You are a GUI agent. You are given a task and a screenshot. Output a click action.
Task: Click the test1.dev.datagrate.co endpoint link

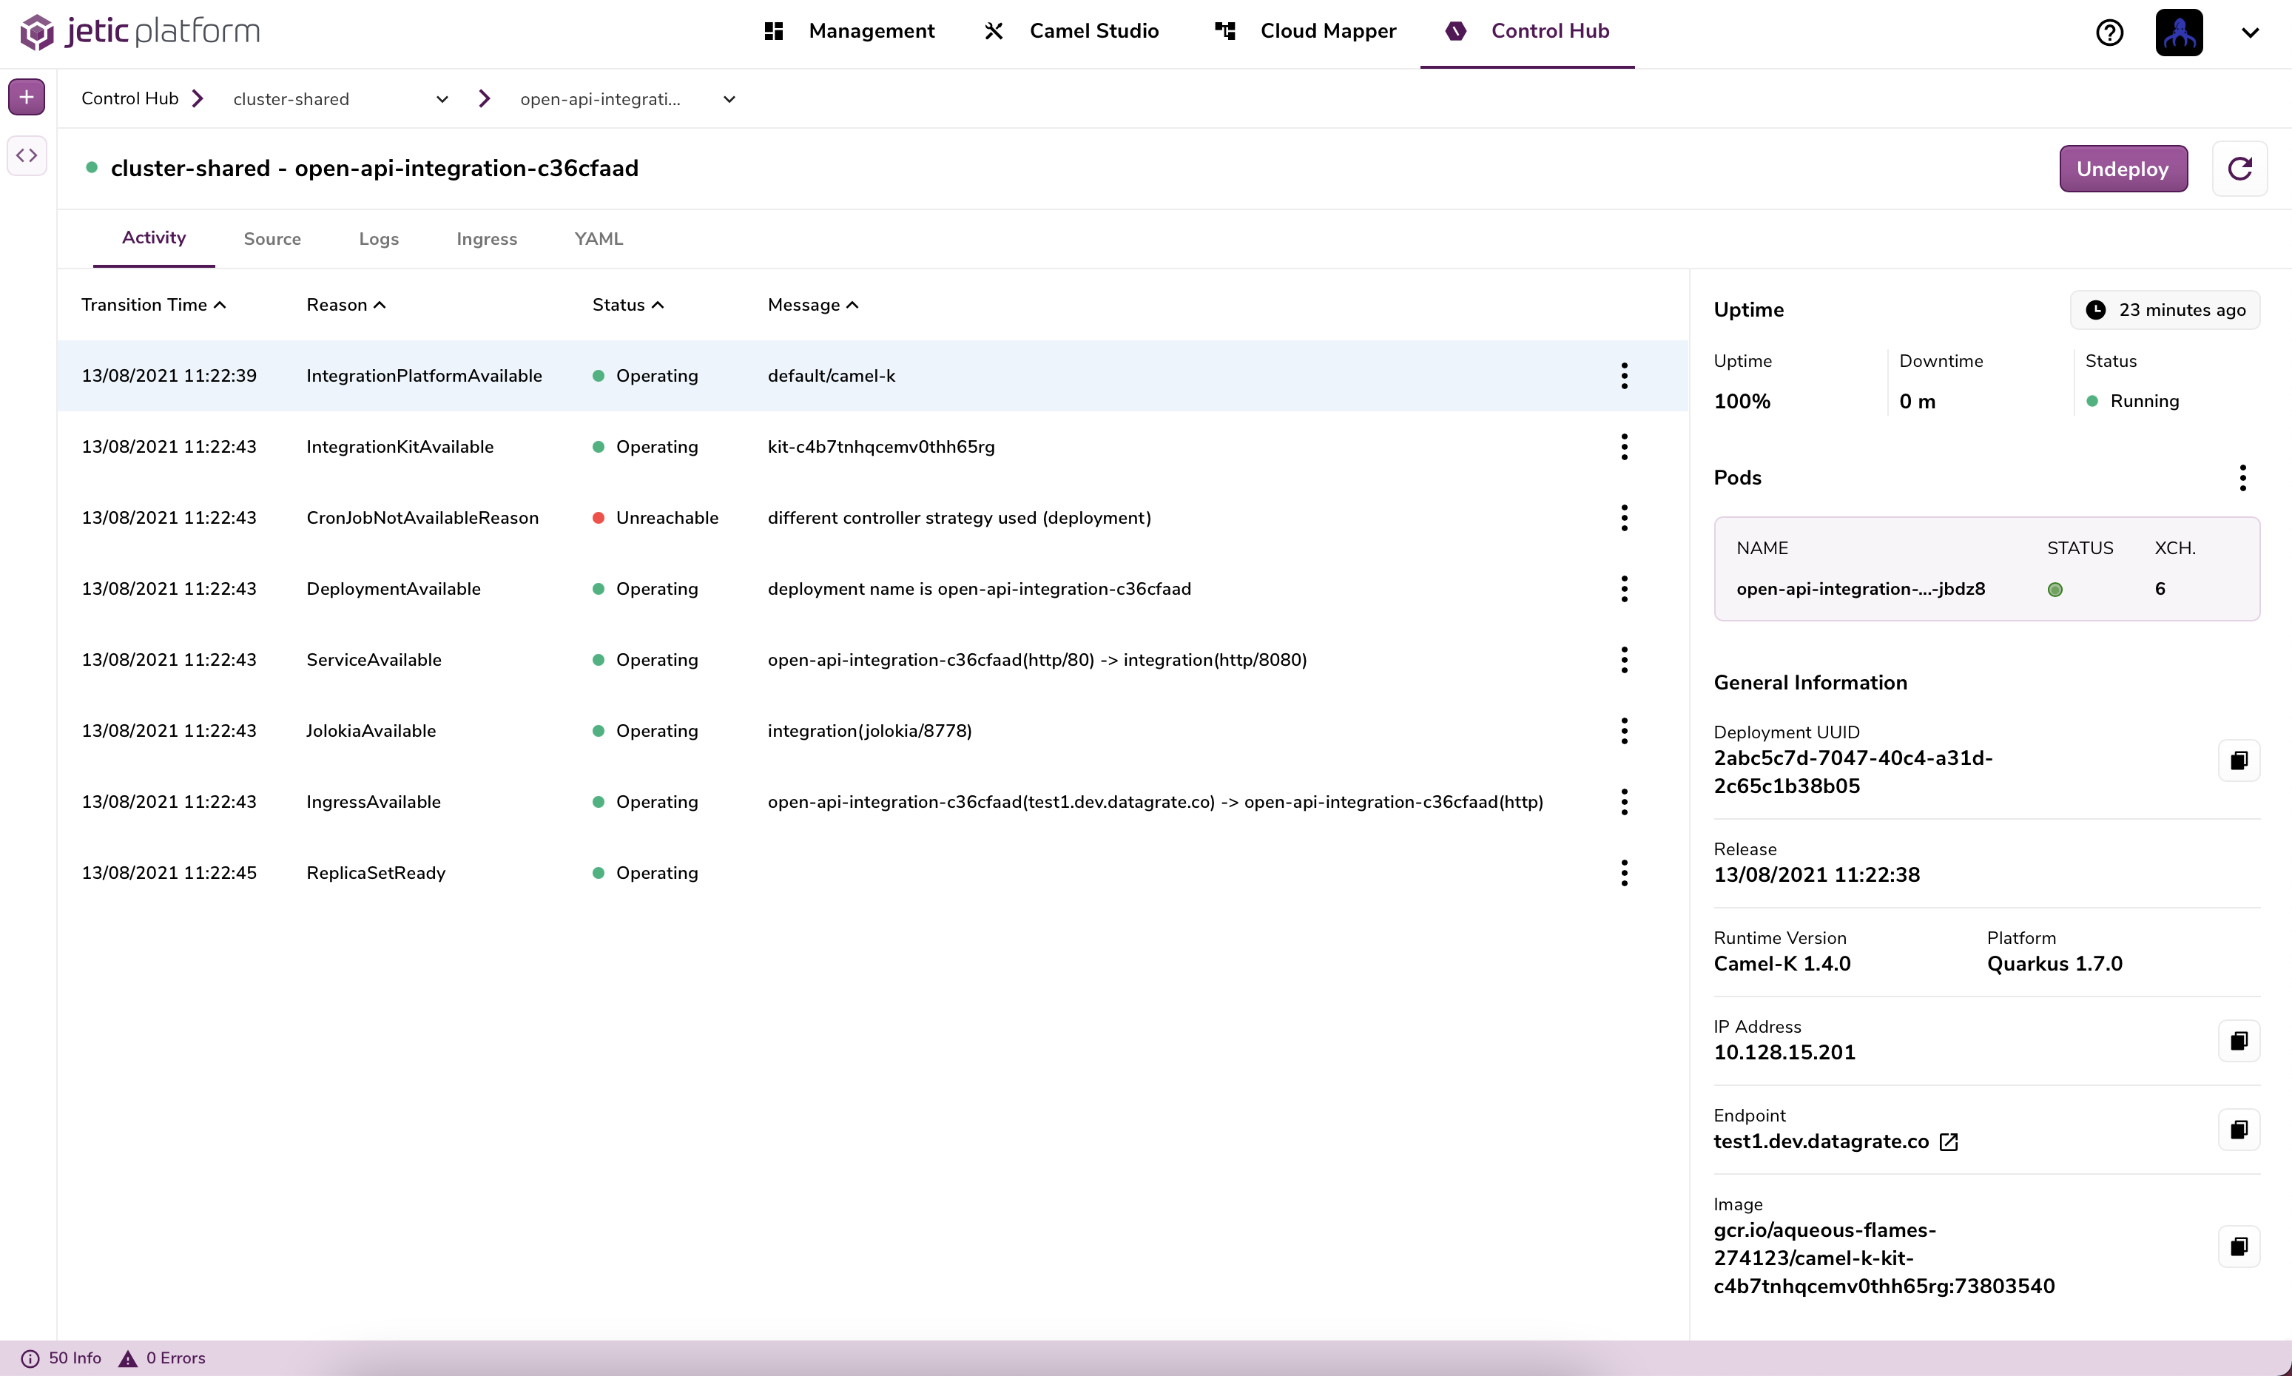click(1821, 1141)
